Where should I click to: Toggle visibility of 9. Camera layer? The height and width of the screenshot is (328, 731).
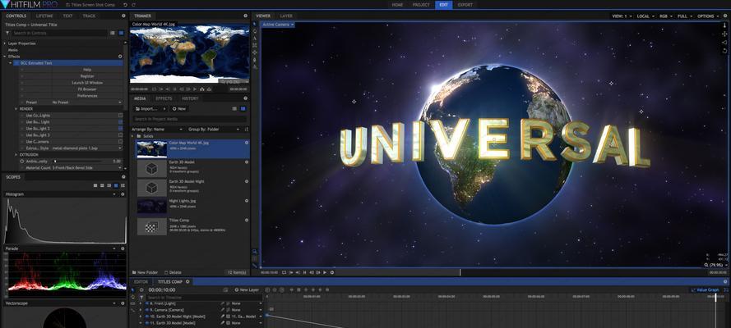146,310
